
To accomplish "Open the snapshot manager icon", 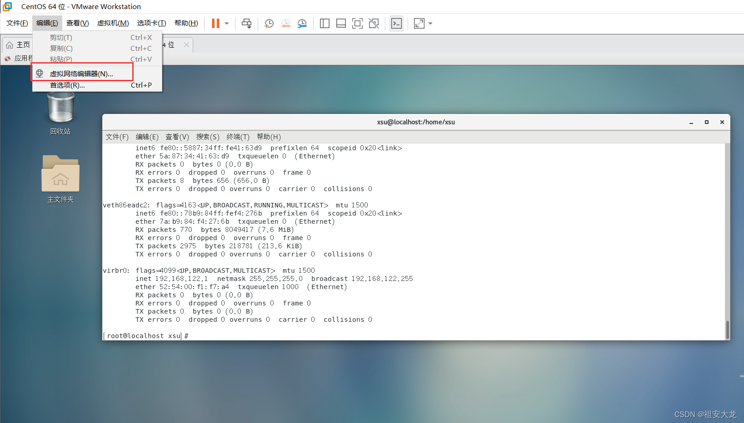I will (x=302, y=23).
